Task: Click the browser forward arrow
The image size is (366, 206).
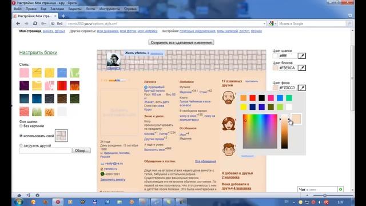Action: point(26,23)
